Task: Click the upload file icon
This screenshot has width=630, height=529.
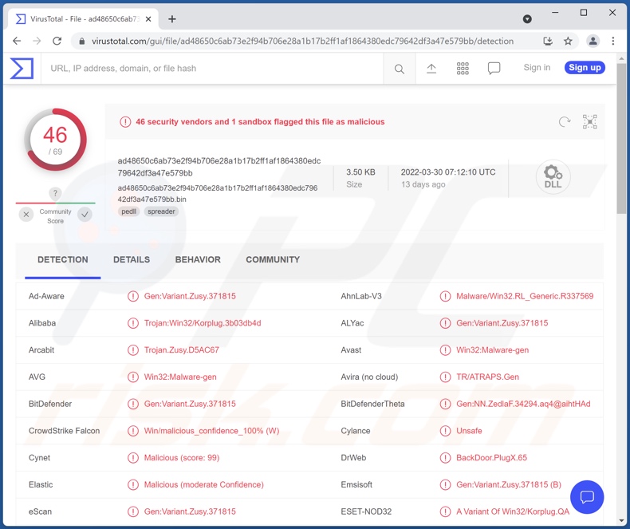Action: point(431,69)
